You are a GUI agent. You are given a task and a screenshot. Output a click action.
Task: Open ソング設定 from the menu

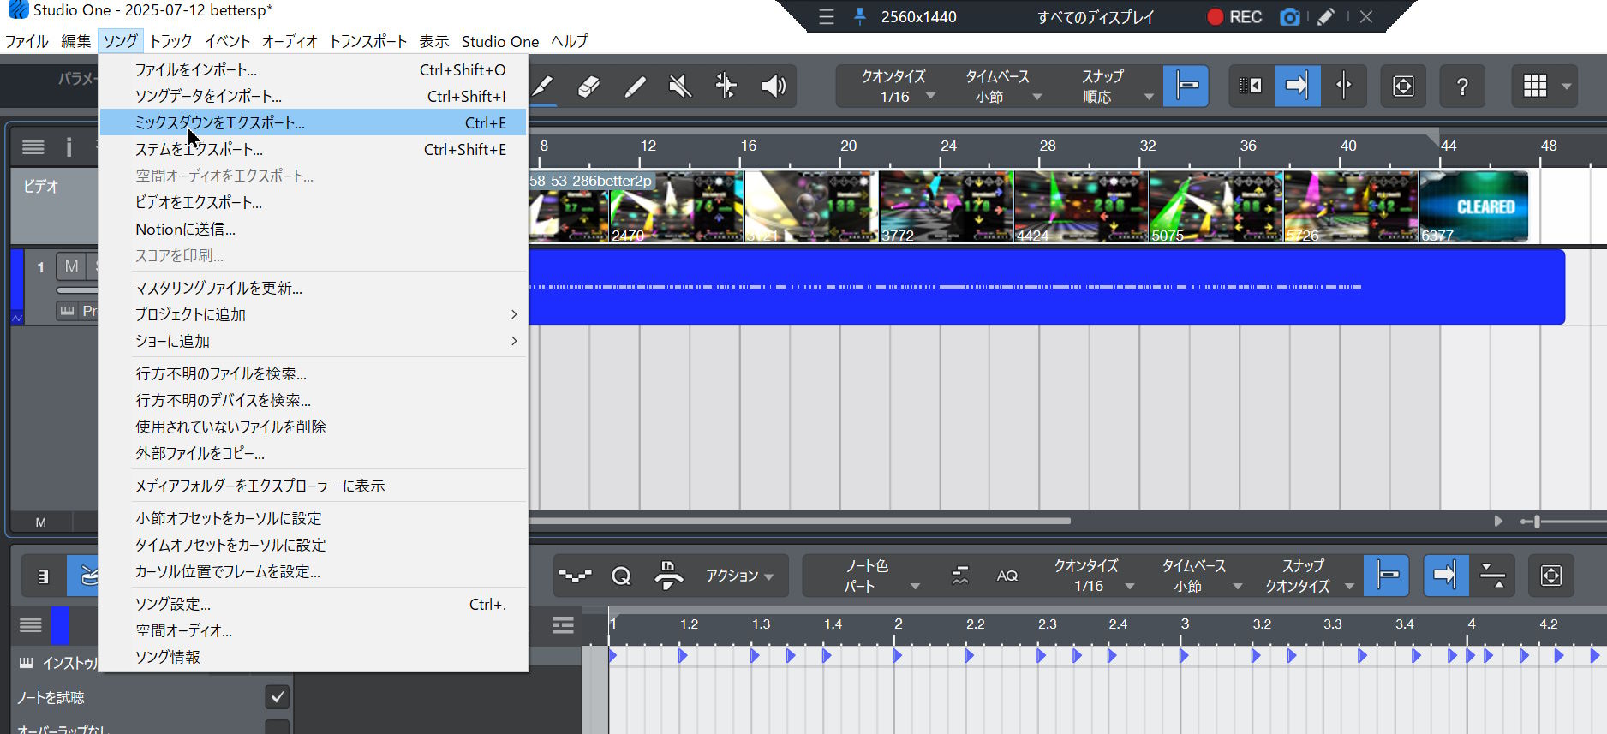[313, 604]
